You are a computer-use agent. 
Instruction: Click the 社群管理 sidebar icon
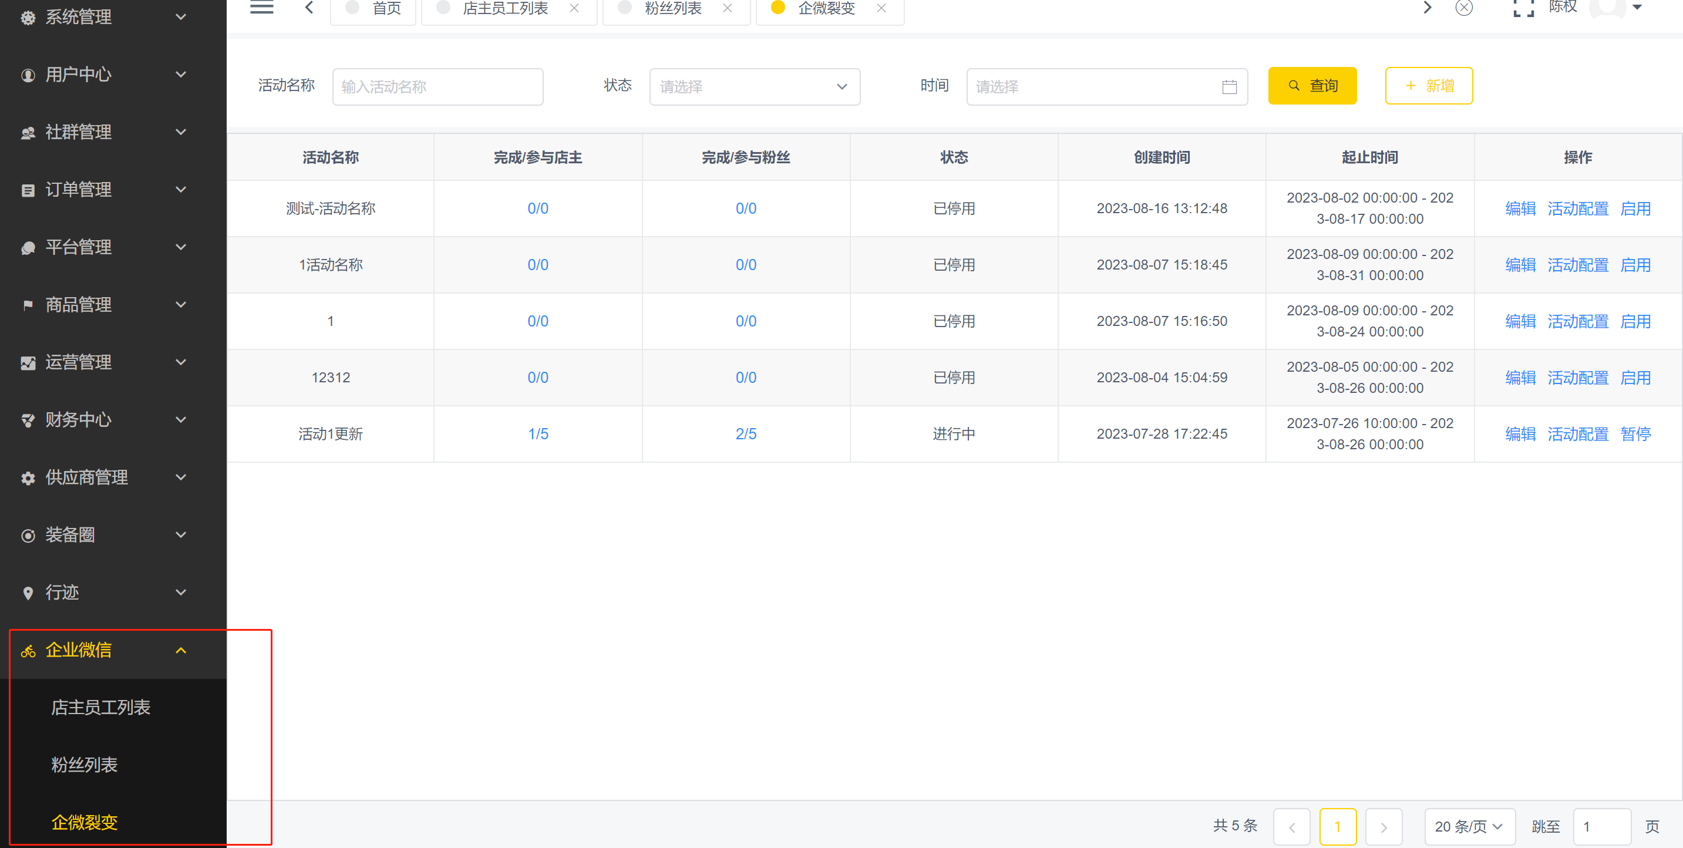(x=28, y=133)
